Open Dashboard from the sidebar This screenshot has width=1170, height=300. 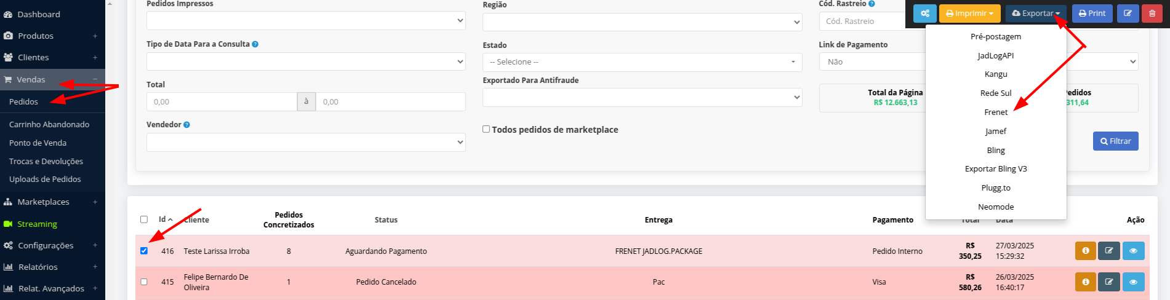pos(38,14)
